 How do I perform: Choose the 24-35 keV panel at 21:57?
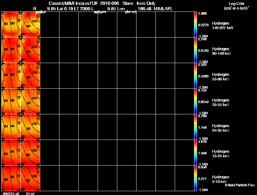point(30,127)
